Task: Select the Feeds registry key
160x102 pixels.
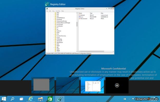Action: (x=58, y=33)
